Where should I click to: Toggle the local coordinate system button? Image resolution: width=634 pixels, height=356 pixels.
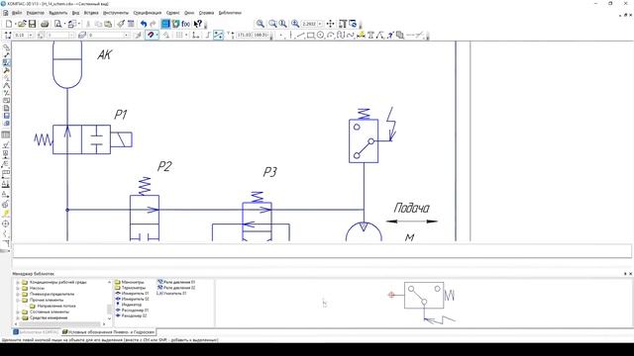coord(196,36)
